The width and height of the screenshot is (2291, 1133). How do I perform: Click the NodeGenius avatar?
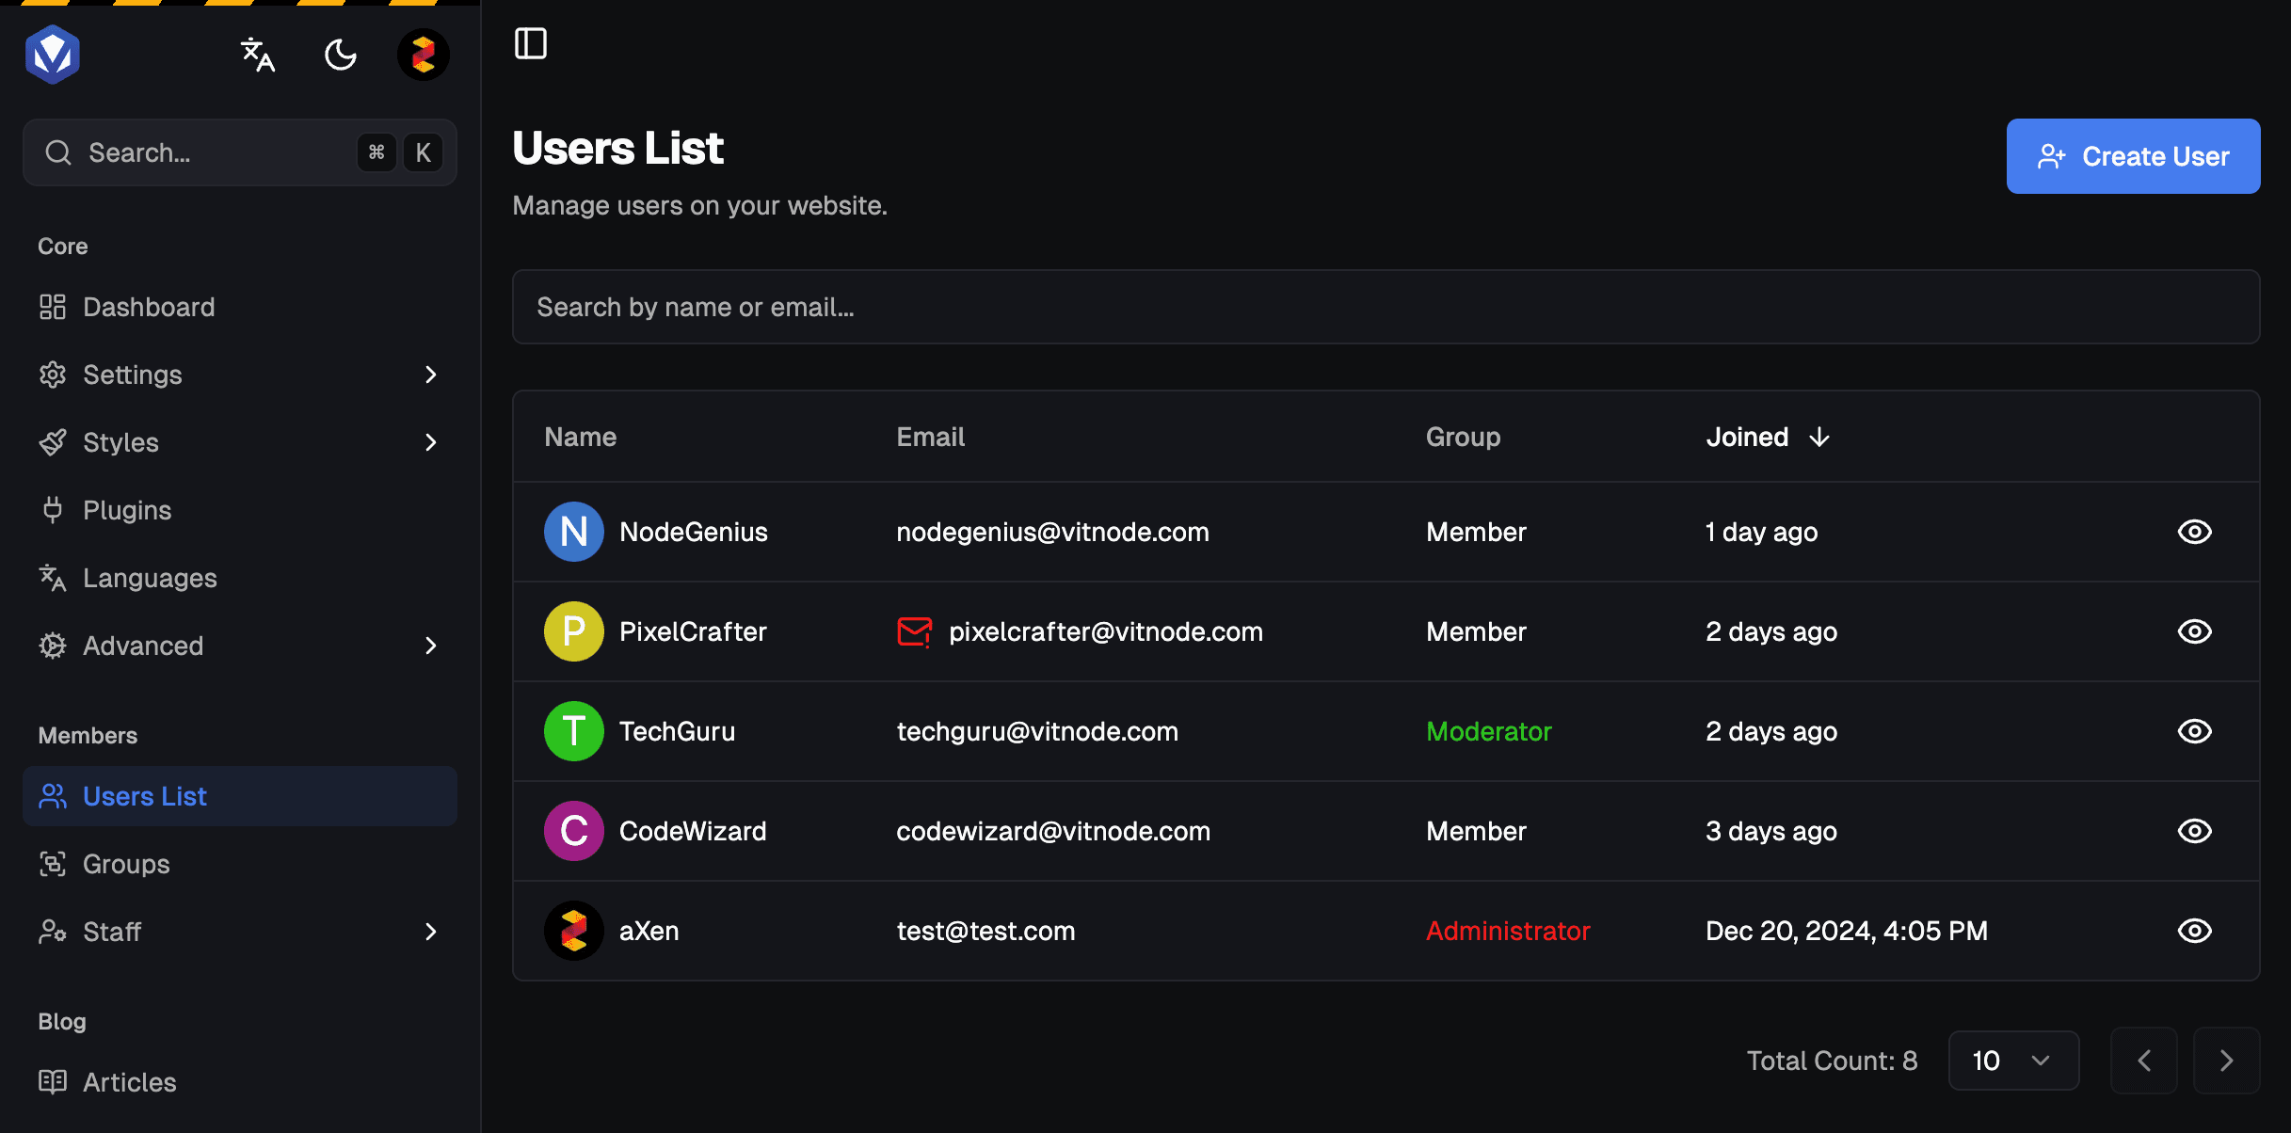pyautogui.click(x=574, y=532)
